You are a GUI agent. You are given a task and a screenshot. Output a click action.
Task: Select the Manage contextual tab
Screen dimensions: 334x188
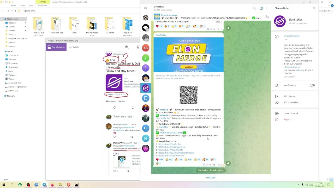coord(43,2)
